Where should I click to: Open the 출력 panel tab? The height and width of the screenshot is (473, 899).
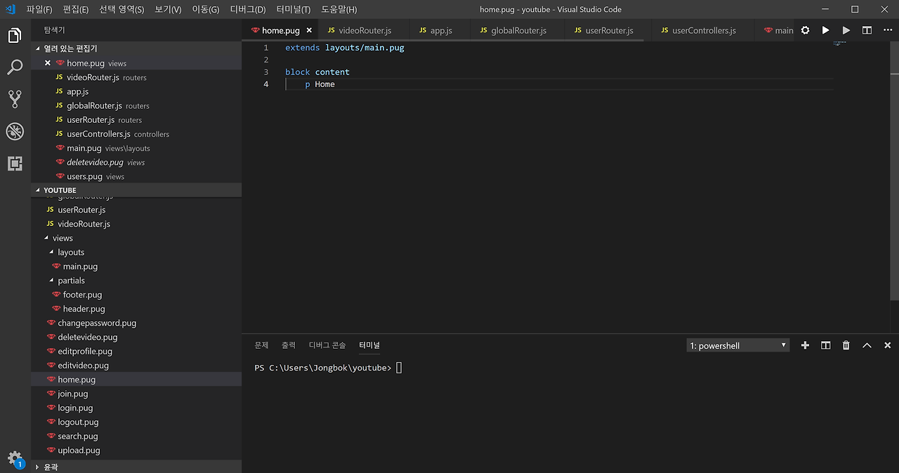(x=289, y=345)
